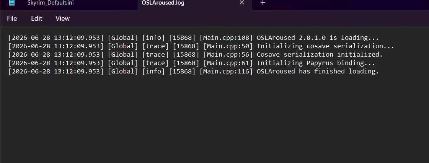Click the first line's timestamp

tap(56, 38)
